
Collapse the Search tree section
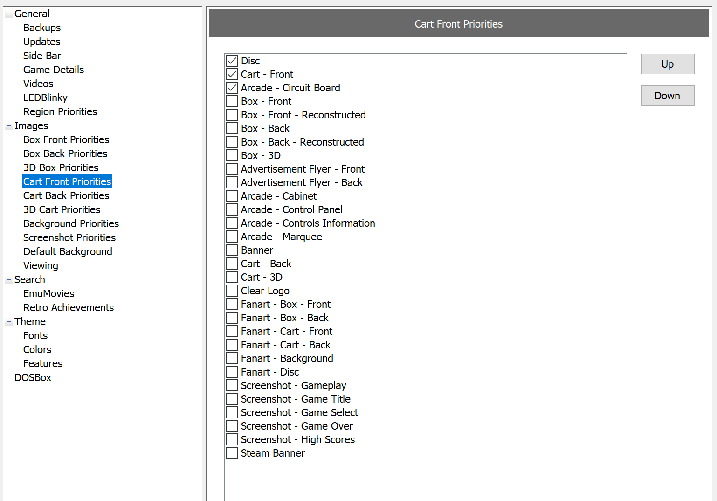9,280
